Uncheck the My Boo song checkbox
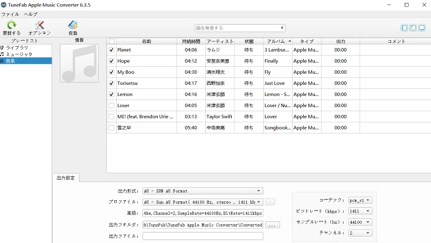431x243 pixels. point(111,72)
